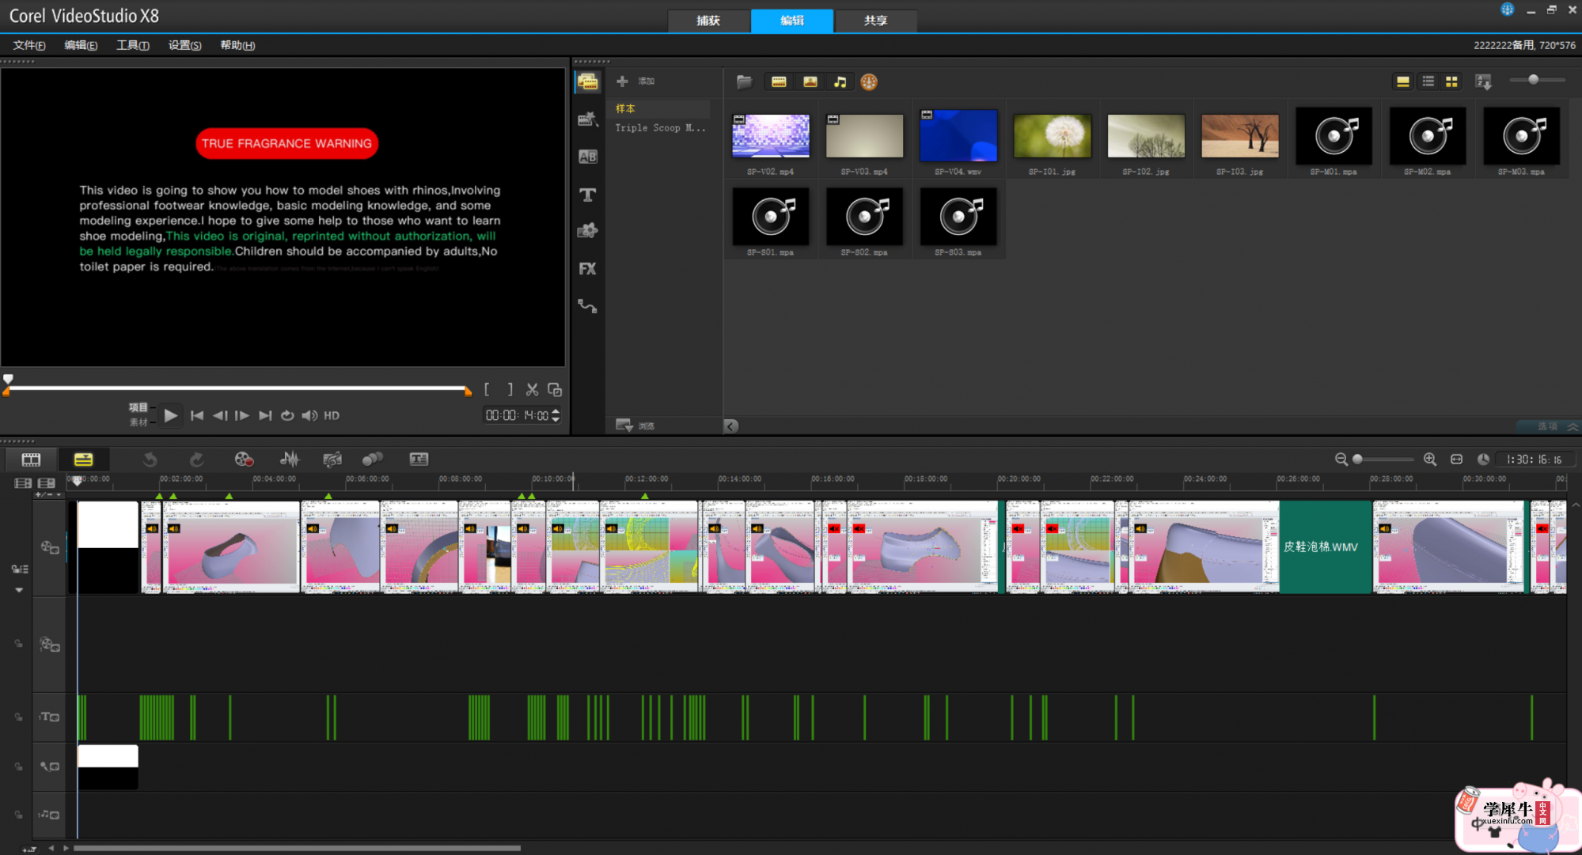
Task: Jump to the start of the clip
Action: click(197, 416)
